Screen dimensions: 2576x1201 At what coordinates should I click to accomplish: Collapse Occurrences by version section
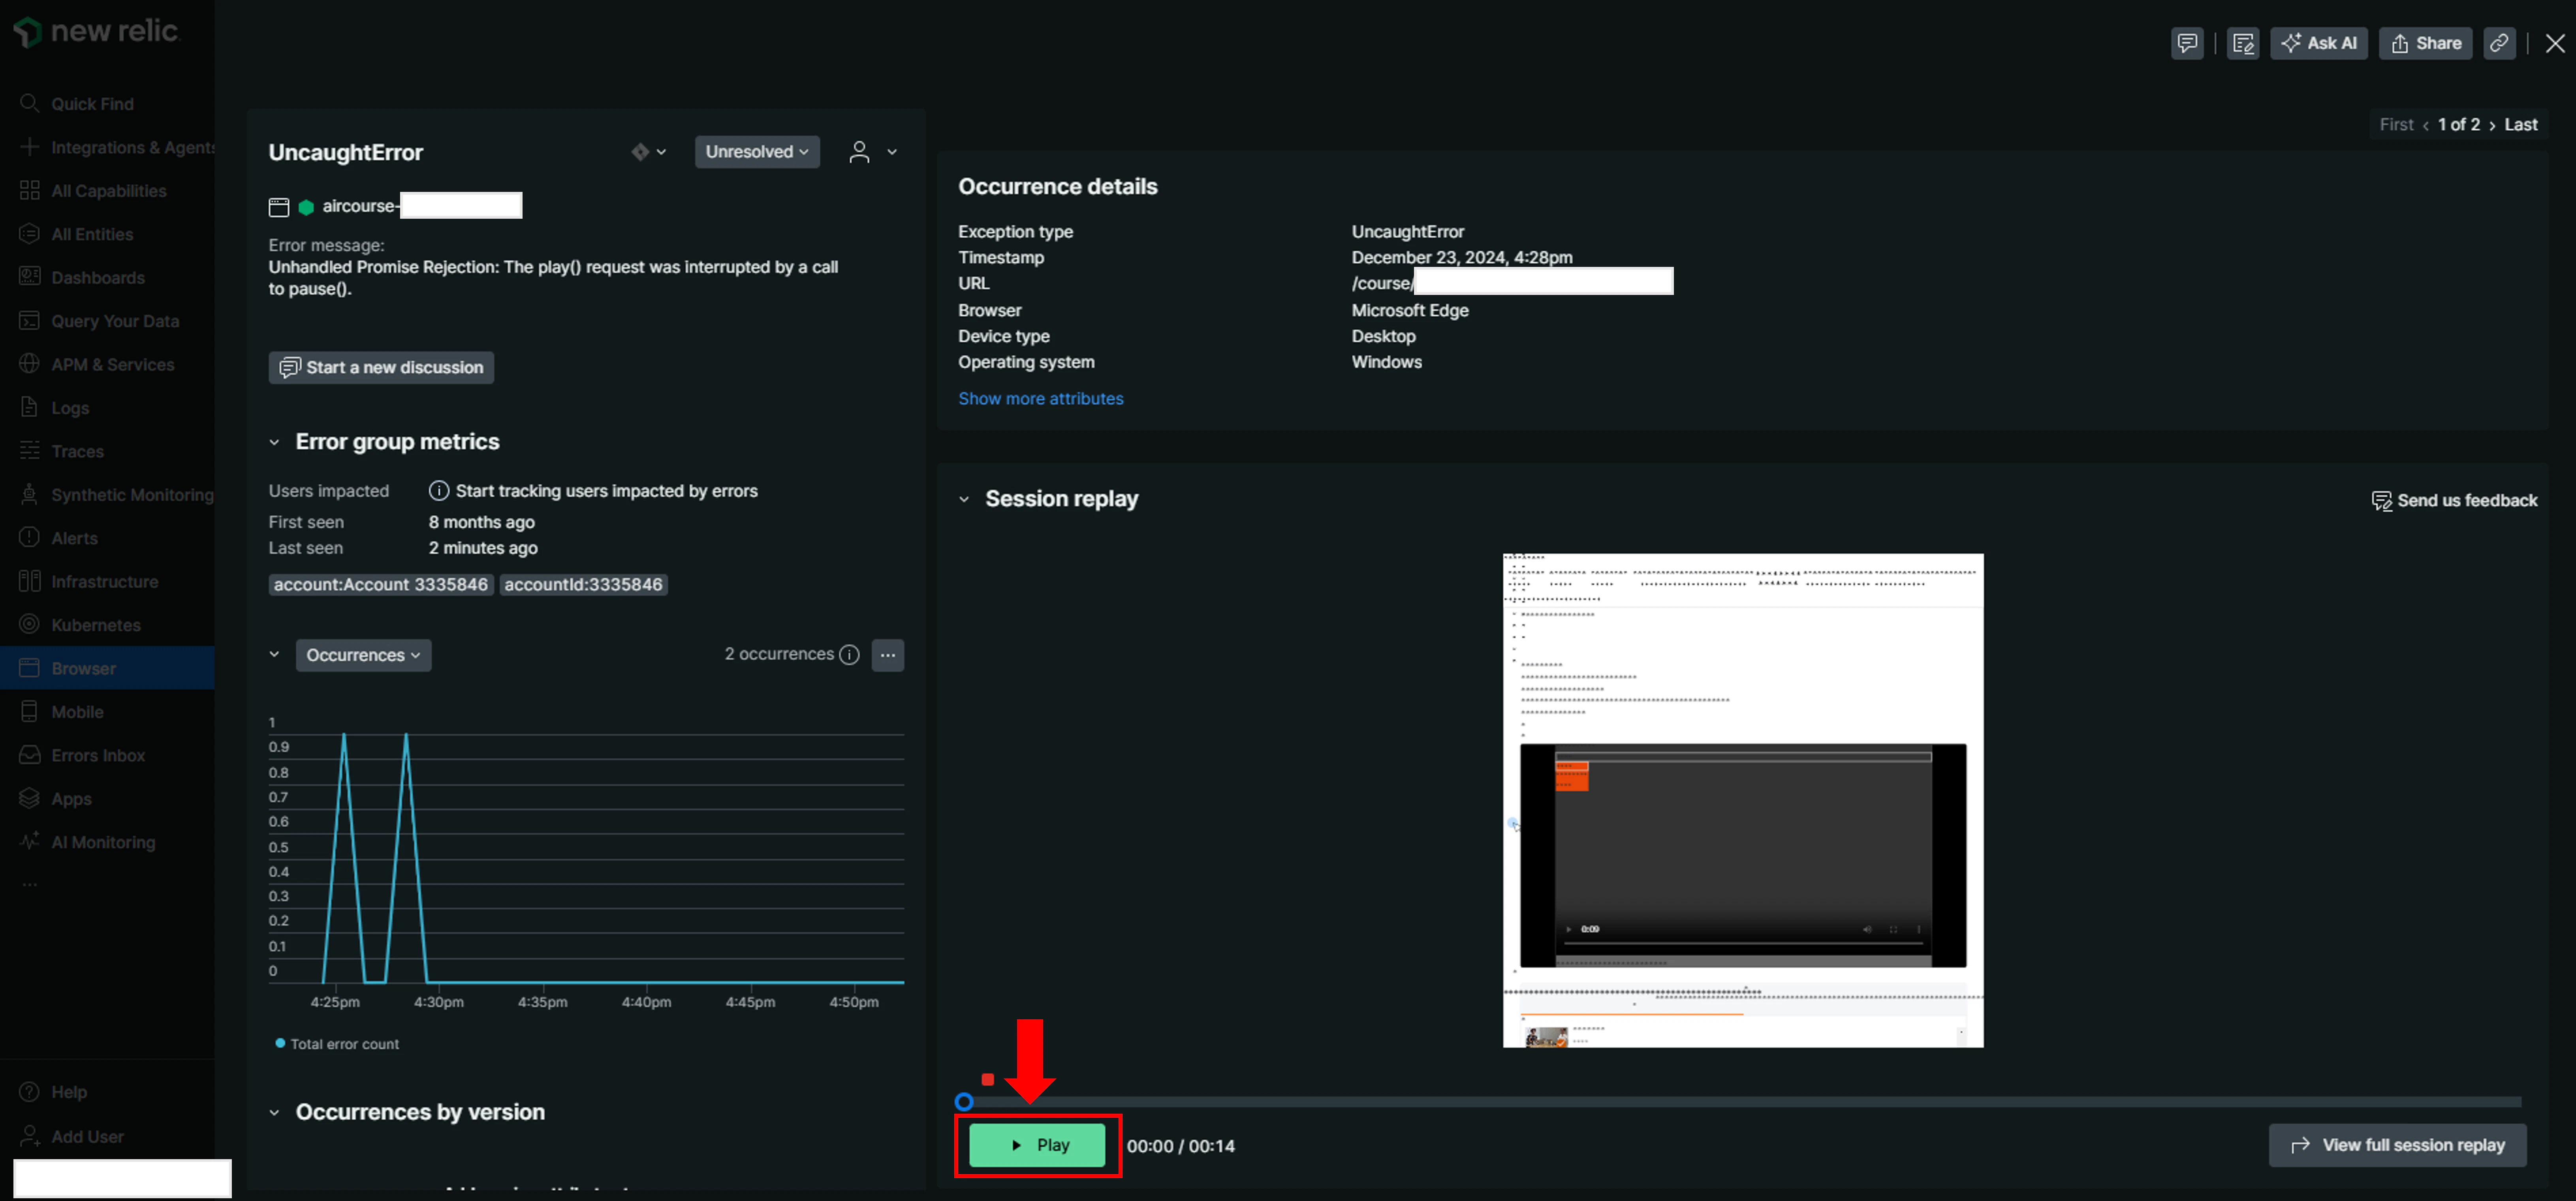click(274, 1112)
